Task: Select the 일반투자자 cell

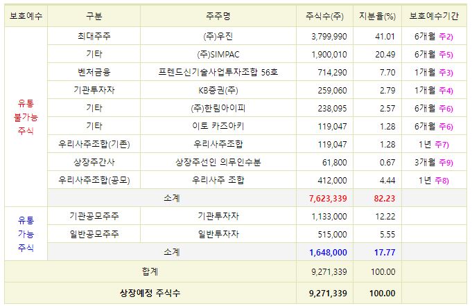Action: click(x=218, y=234)
